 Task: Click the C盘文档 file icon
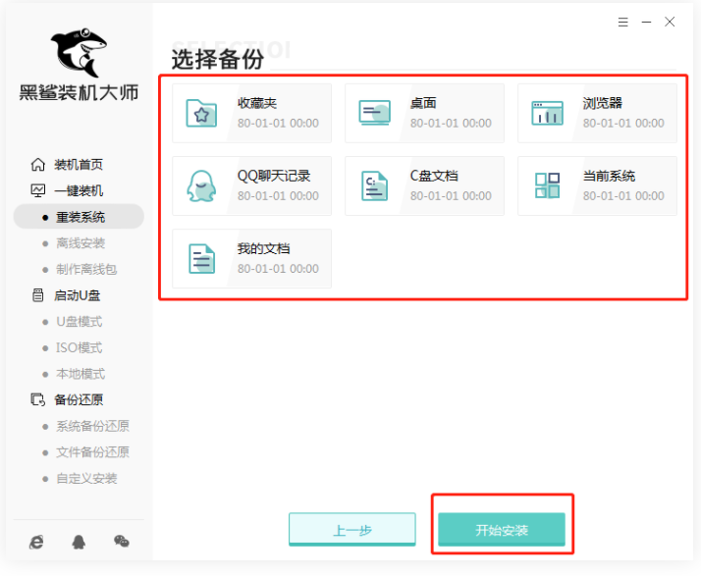[x=374, y=186]
